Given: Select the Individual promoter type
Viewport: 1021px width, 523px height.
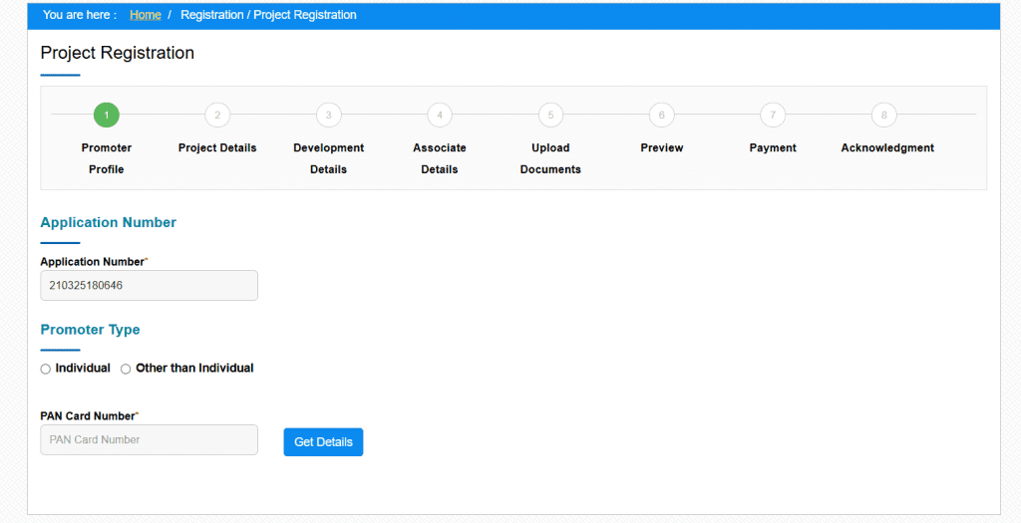Looking at the screenshot, I should 46,369.
